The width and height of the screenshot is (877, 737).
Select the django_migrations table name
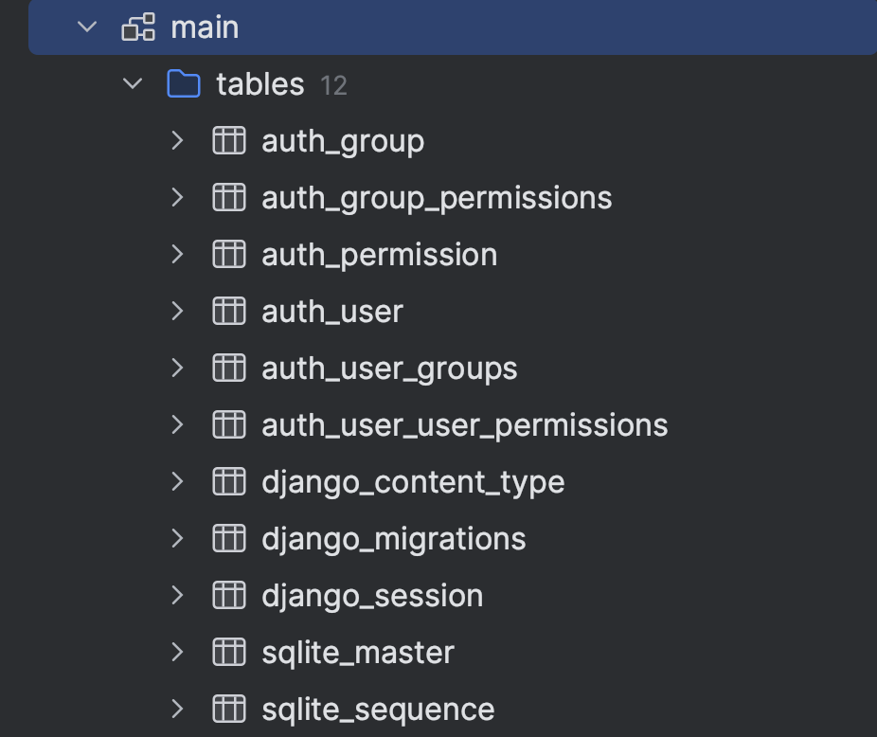click(x=393, y=539)
